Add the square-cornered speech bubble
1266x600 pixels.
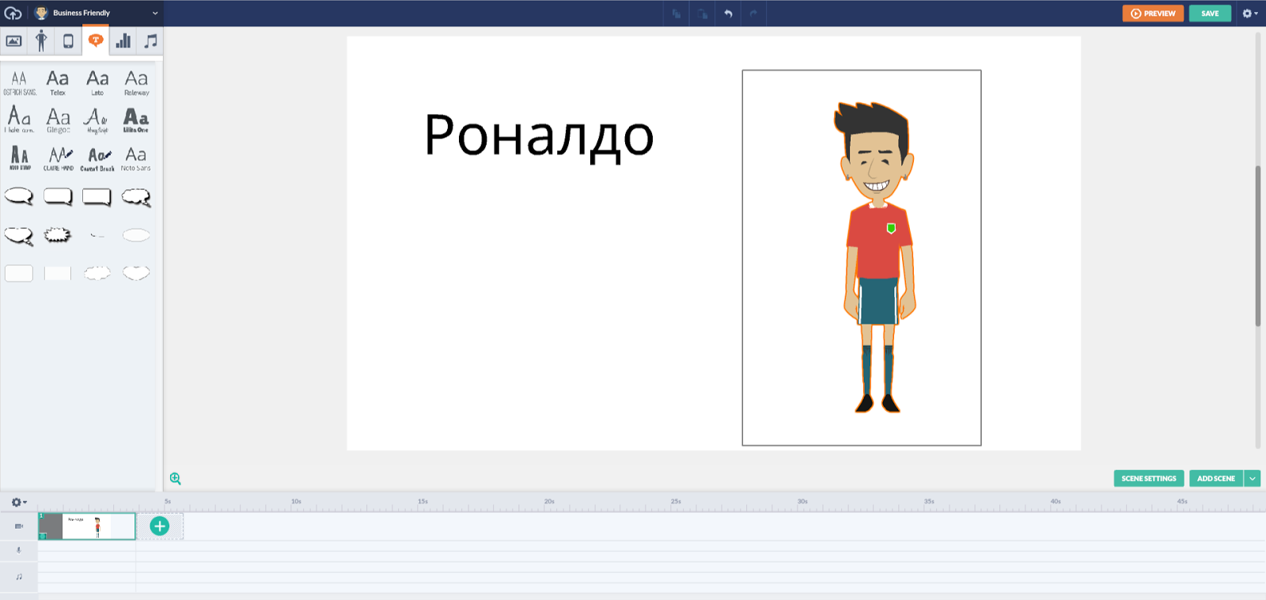tap(97, 197)
